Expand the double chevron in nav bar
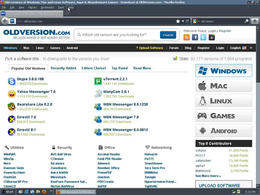260x195 pixels. 251,48
